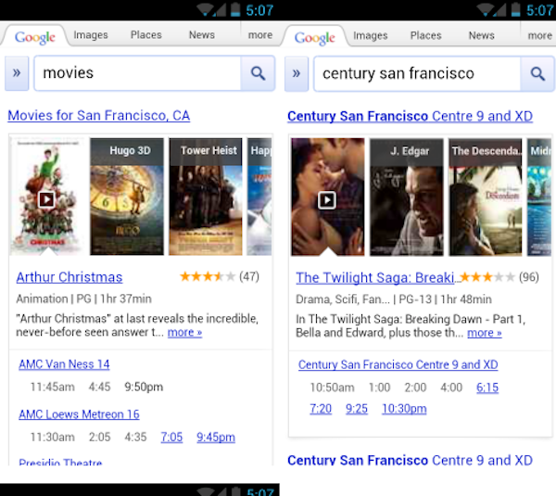Open Century Centre 9 link under showtimes card
Screen dimensions: 556x496
(x=398, y=364)
